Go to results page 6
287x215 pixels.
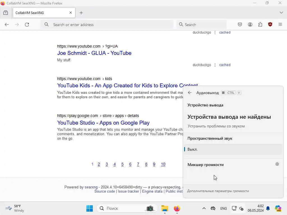(x=130, y=164)
